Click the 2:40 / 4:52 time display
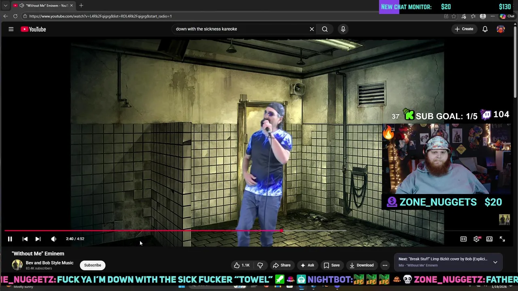 [75, 239]
